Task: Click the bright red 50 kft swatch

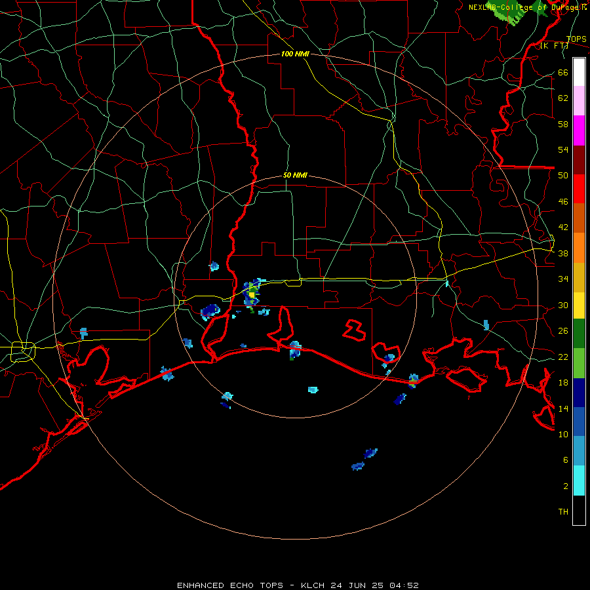Action: point(579,189)
